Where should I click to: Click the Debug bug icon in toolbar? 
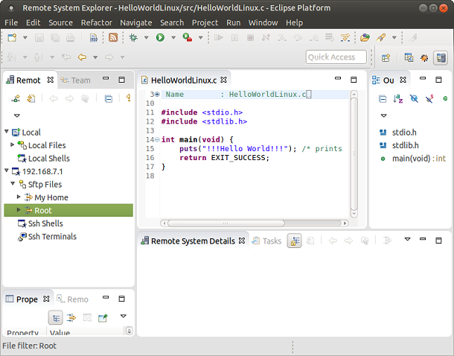tap(134, 37)
